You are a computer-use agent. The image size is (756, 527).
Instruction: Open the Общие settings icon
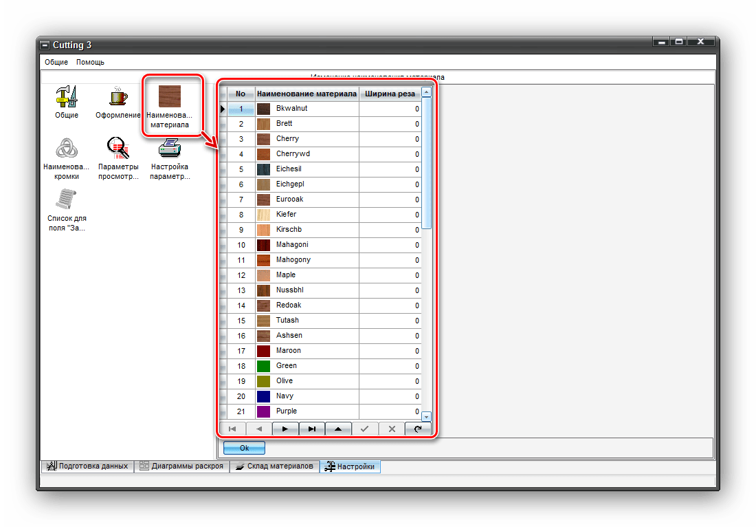(67, 97)
